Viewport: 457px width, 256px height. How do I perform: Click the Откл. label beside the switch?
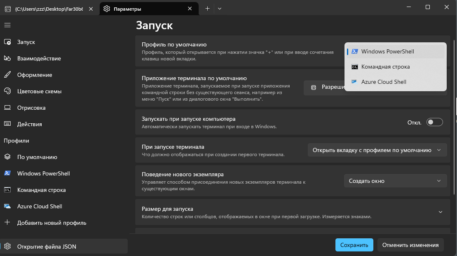coord(414,122)
